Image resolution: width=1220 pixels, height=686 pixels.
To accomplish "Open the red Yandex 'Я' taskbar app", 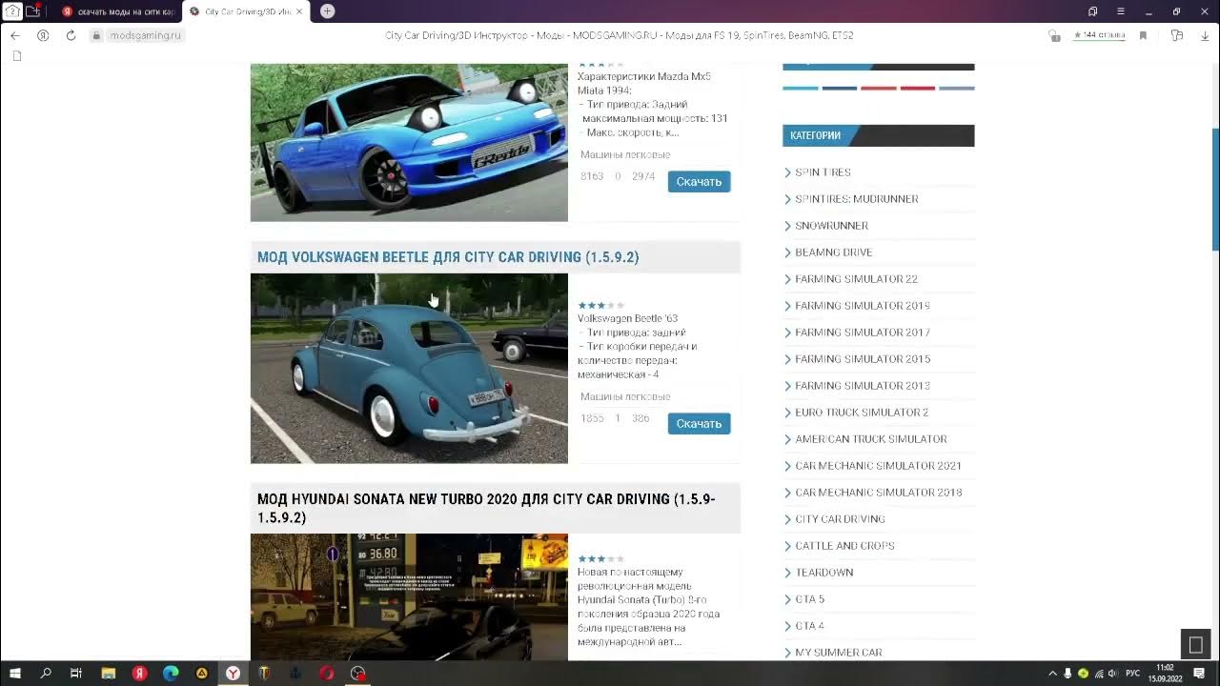I will pyautogui.click(x=139, y=673).
